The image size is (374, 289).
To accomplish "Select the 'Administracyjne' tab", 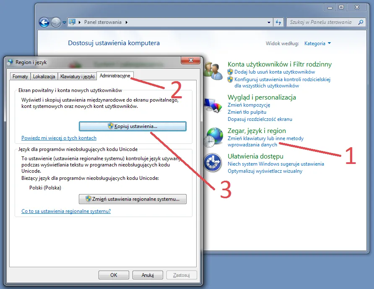I will point(115,76).
